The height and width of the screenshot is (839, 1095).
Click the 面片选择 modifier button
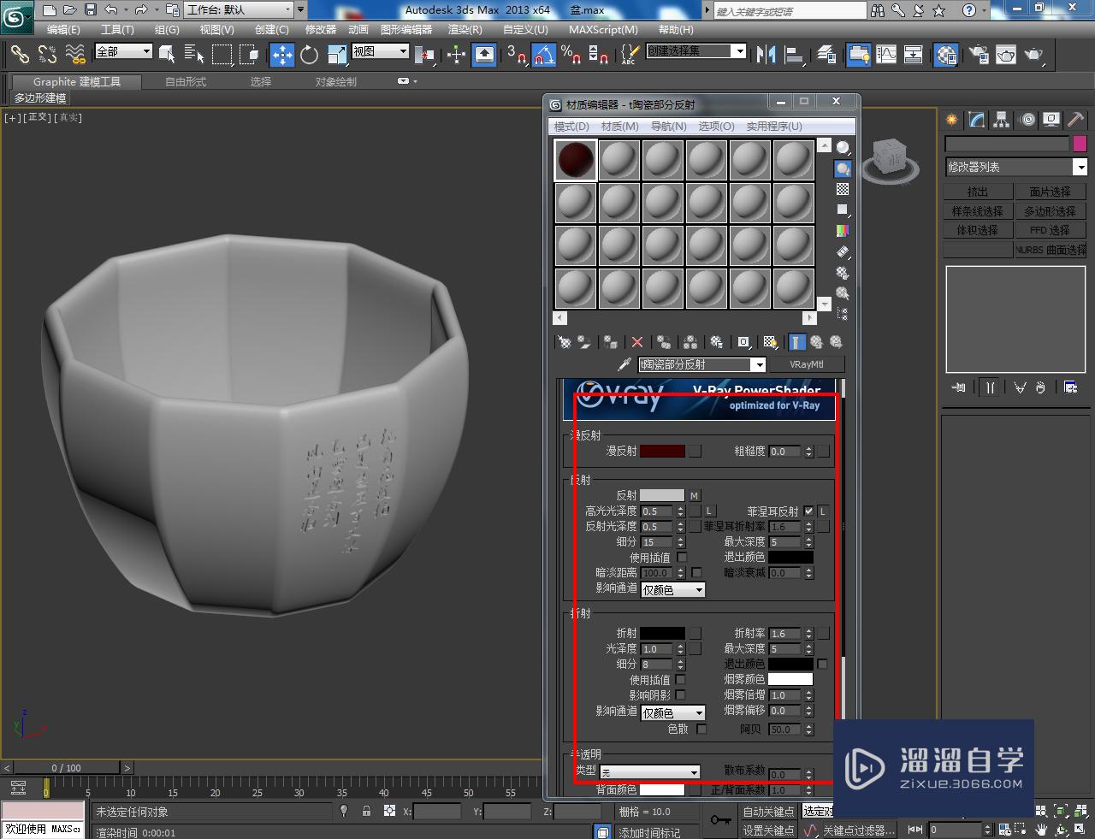click(1051, 192)
